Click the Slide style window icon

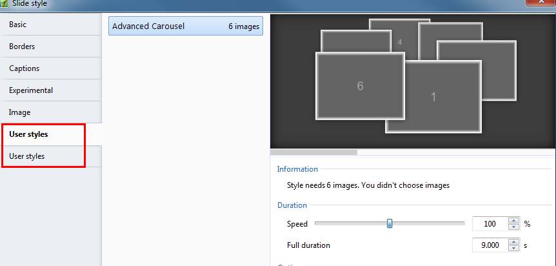[x=5, y=3]
